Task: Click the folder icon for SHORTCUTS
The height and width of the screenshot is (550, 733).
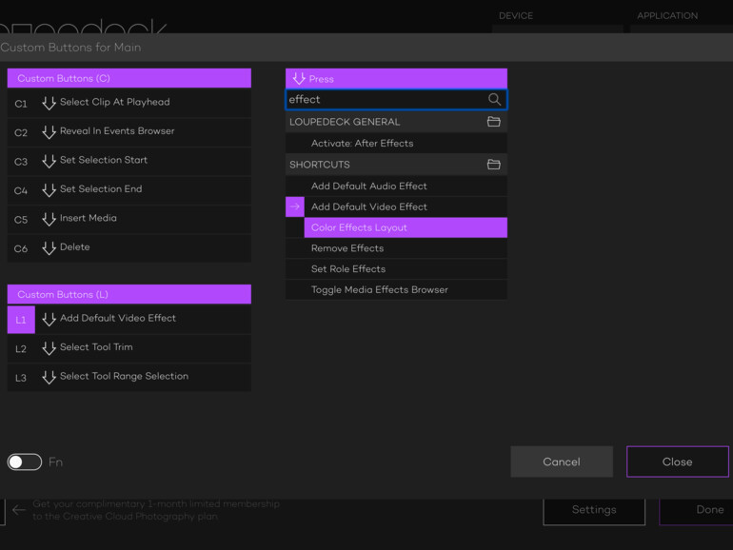Action: (x=494, y=164)
